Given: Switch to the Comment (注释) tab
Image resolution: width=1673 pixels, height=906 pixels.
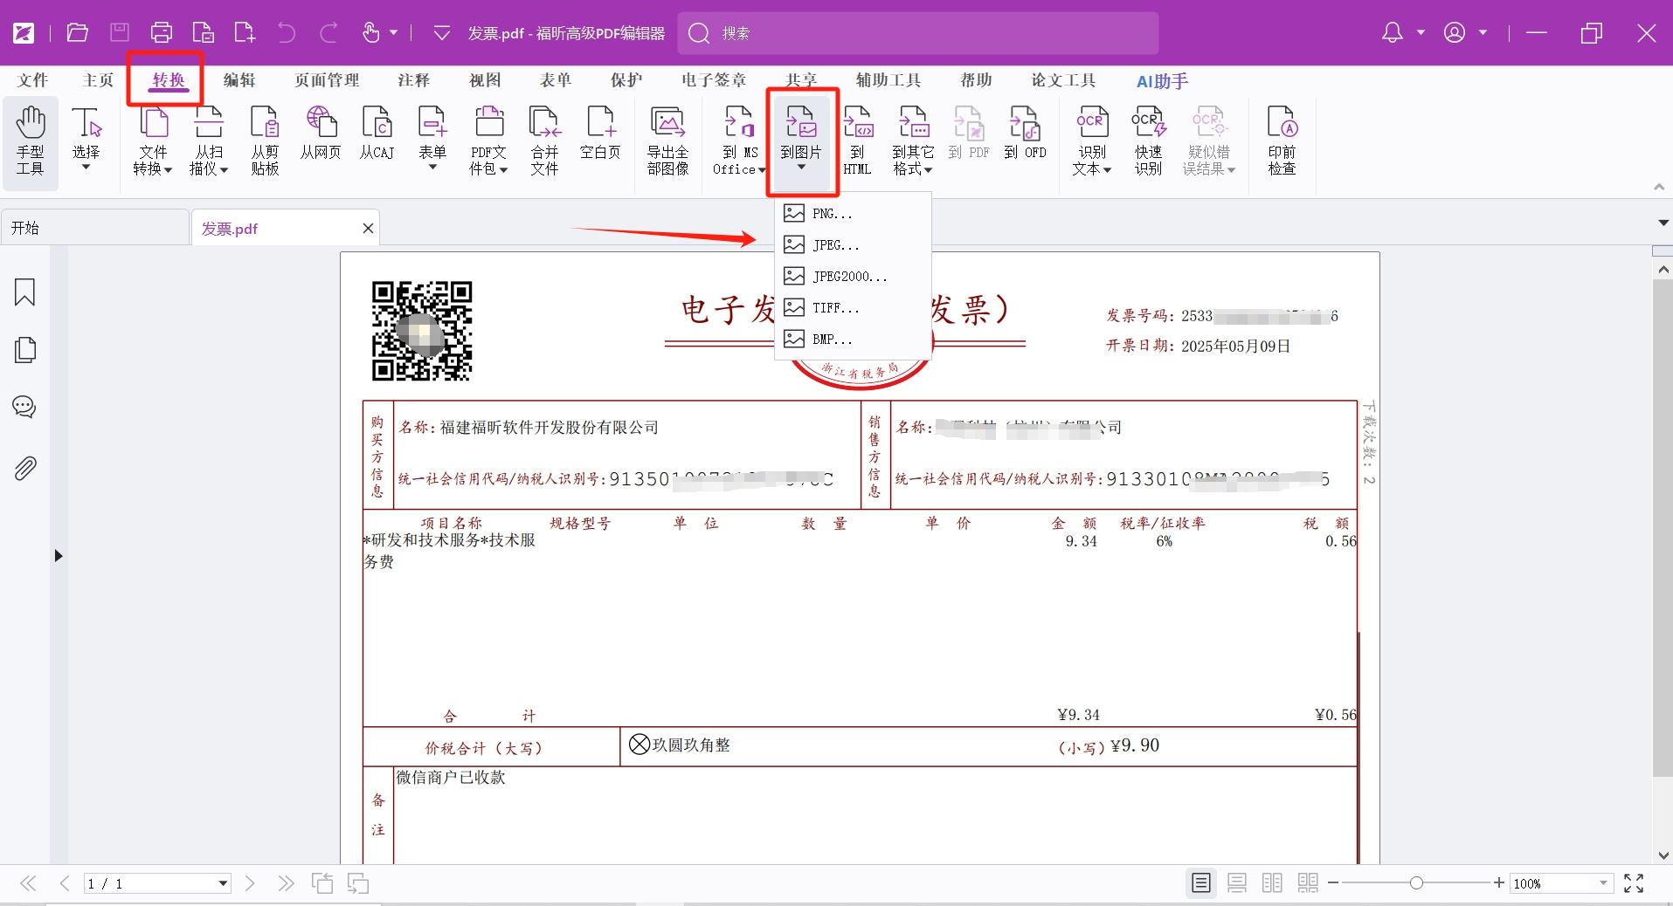Looking at the screenshot, I should pyautogui.click(x=414, y=80).
